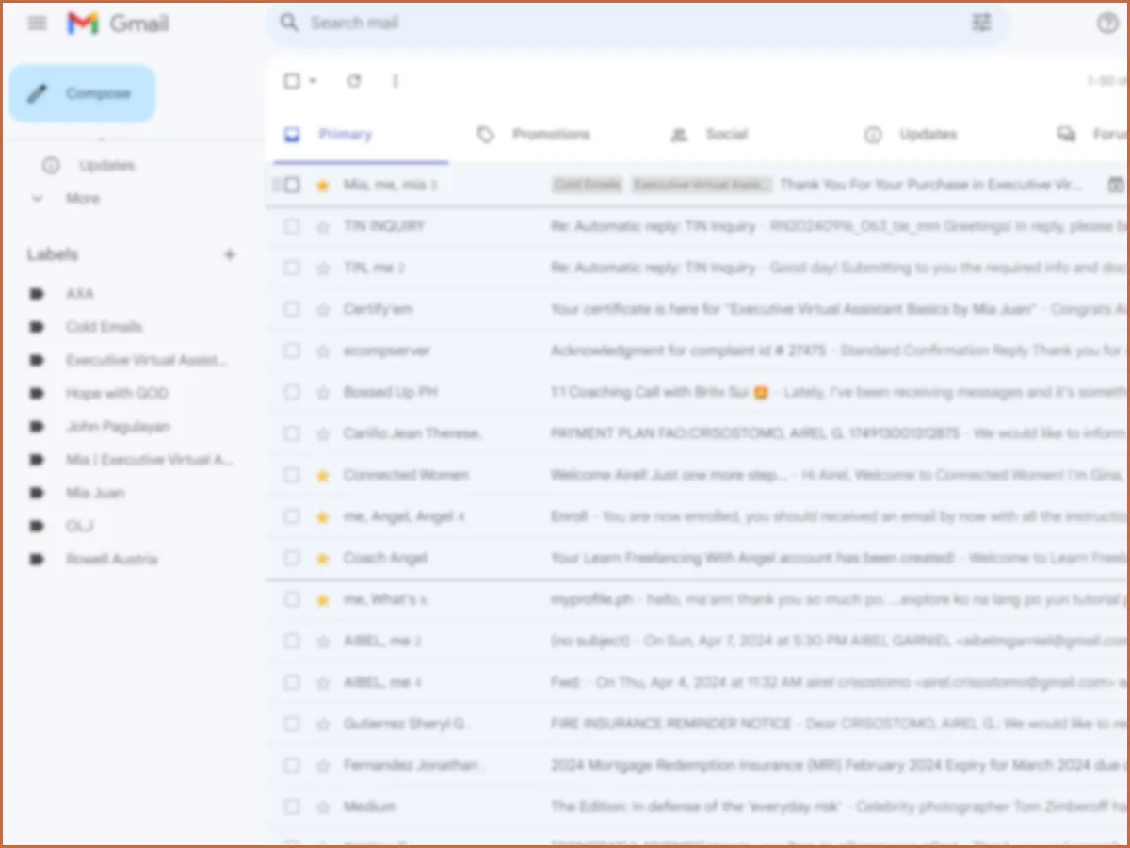1130x848 pixels.
Task: Open the Hope with GOD label
Action: [x=117, y=393]
